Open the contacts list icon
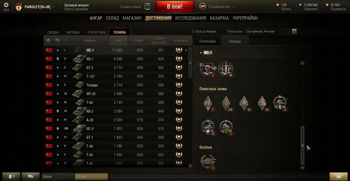Viewport: 350px width, 181px height. (12, 176)
